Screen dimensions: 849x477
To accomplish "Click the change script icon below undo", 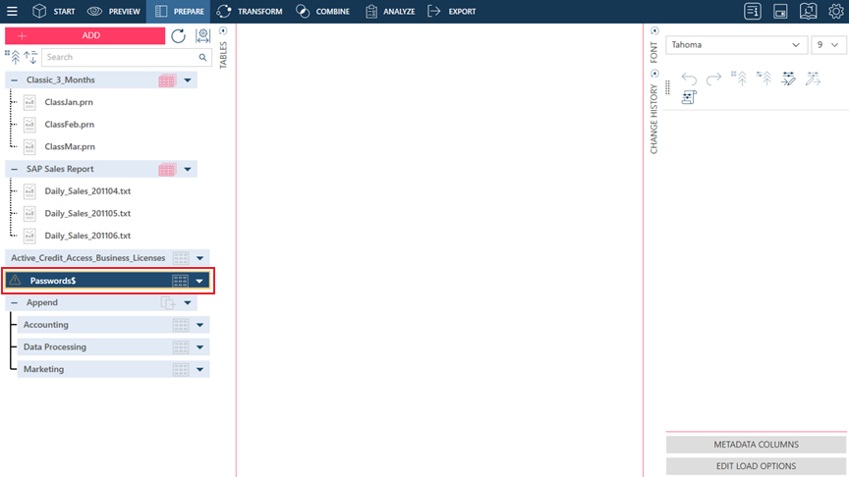I will tap(689, 97).
